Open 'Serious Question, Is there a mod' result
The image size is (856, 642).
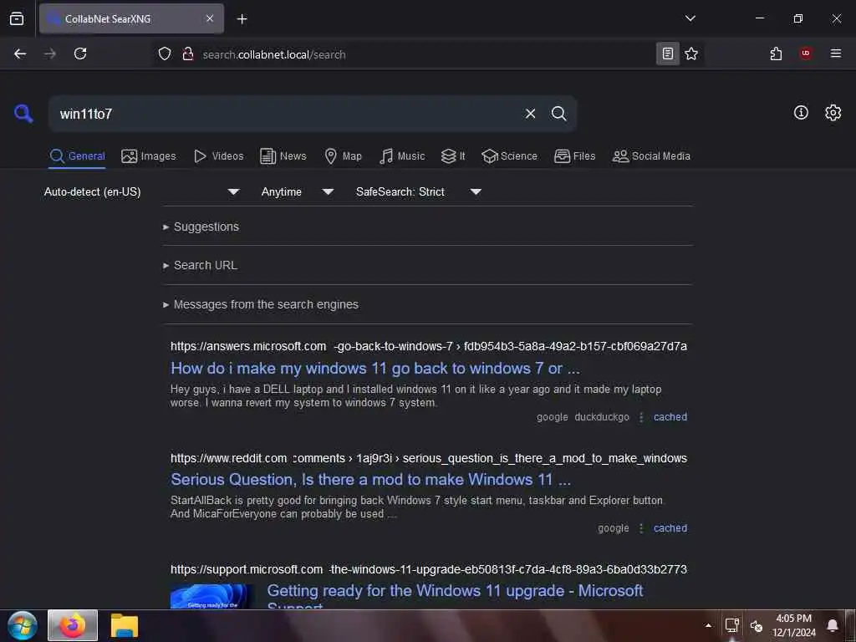370,479
